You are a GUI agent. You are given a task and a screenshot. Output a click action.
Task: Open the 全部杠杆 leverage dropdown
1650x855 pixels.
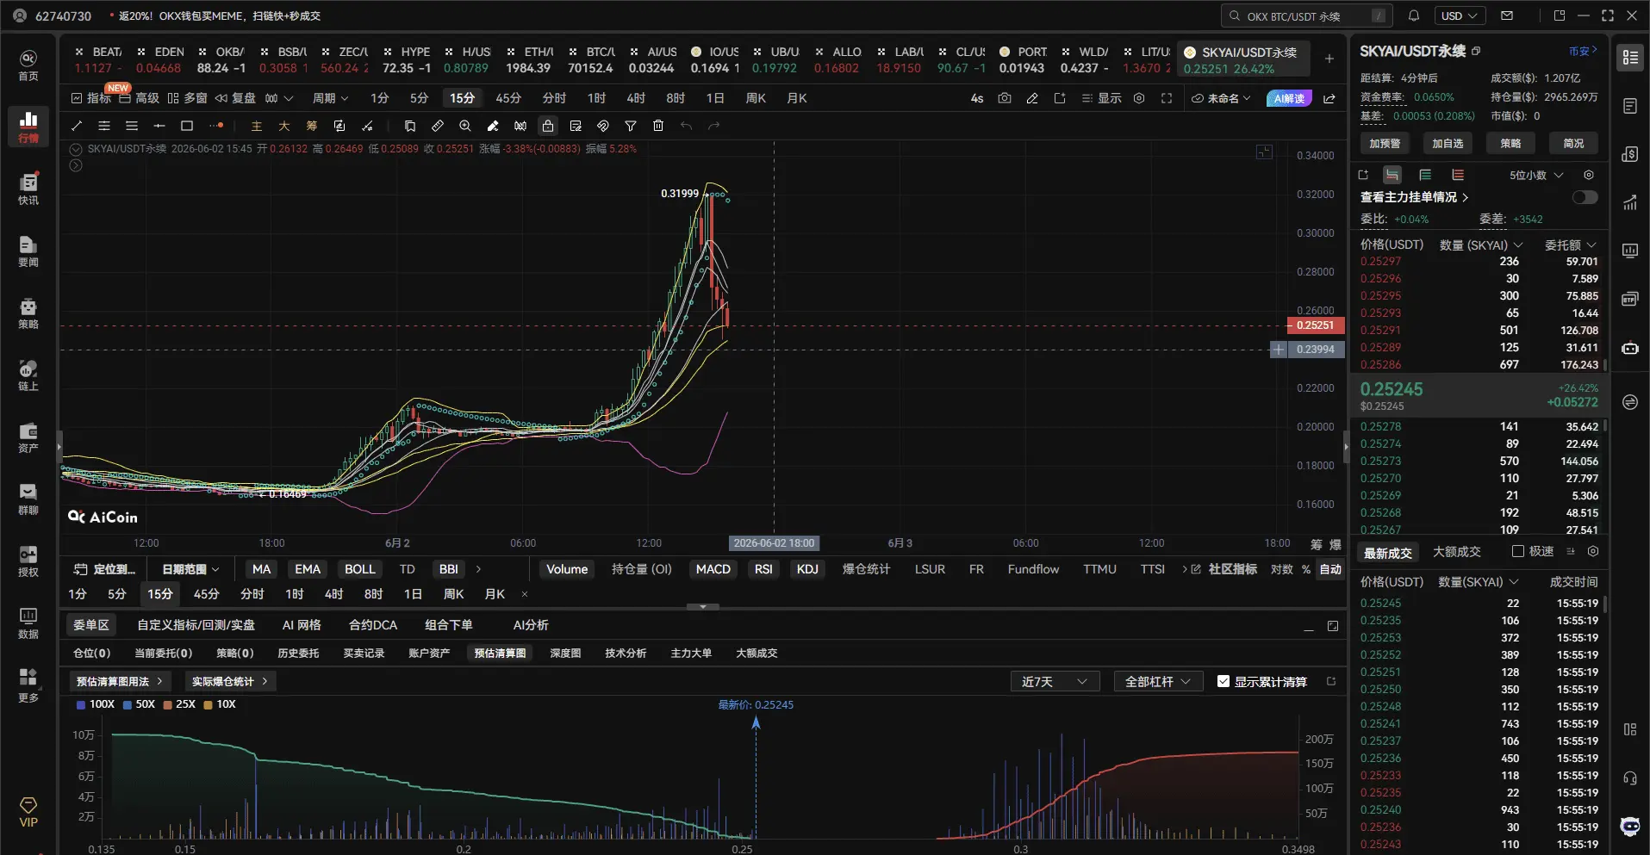click(x=1157, y=681)
